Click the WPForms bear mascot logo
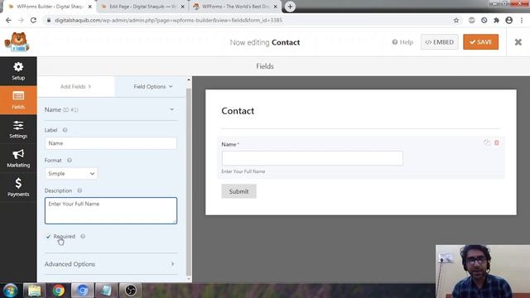 (x=17, y=42)
